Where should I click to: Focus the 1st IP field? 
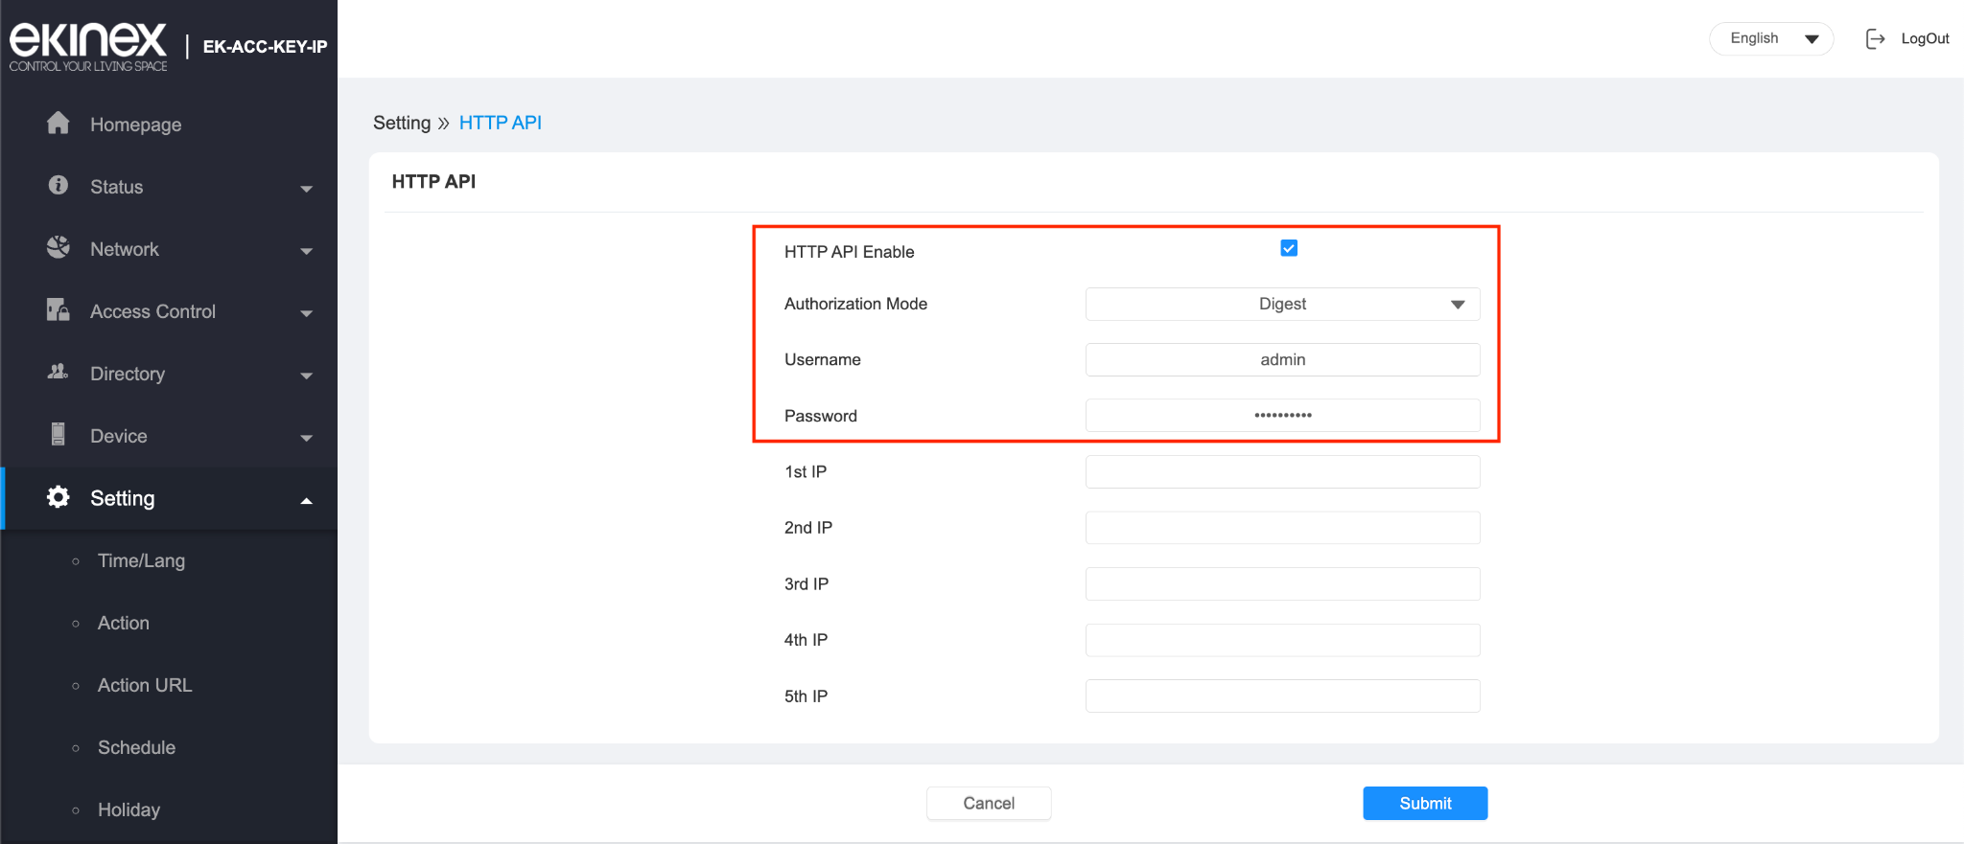(x=1282, y=471)
